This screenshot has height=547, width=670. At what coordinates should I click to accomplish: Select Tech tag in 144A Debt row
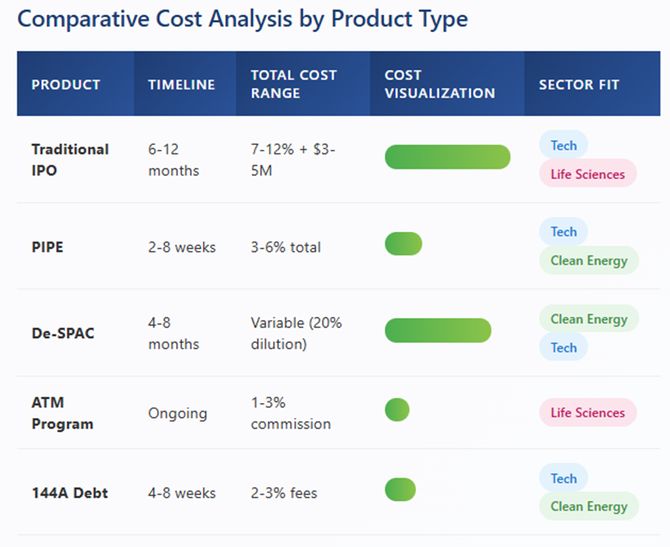coord(563,478)
